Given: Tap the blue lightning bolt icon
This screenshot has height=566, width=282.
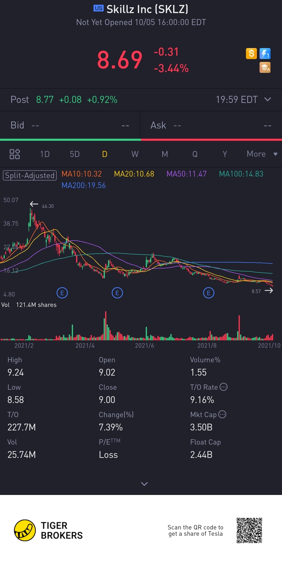Looking at the screenshot, I should tap(265, 54).
